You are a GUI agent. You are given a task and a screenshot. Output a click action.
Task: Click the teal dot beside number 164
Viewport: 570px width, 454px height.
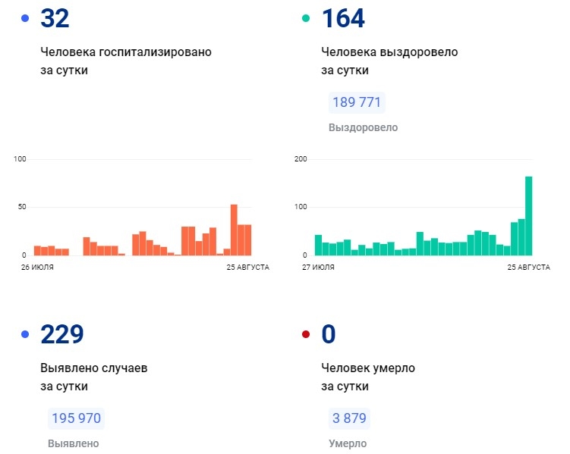tap(306, 19)
